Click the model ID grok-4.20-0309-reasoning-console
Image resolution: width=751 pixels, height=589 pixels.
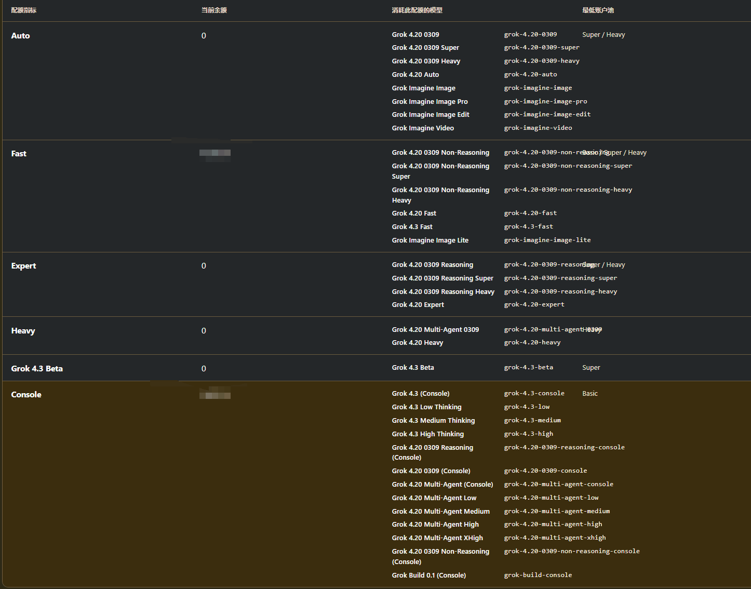[x=564, y=447]
